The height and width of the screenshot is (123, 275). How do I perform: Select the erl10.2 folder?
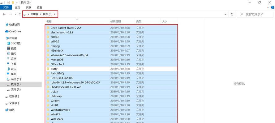click(112, 37)
